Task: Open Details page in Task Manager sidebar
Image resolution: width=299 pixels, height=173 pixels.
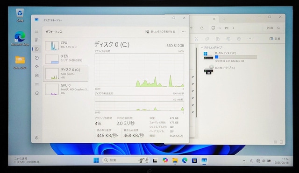Action: (x=37, y=84)
